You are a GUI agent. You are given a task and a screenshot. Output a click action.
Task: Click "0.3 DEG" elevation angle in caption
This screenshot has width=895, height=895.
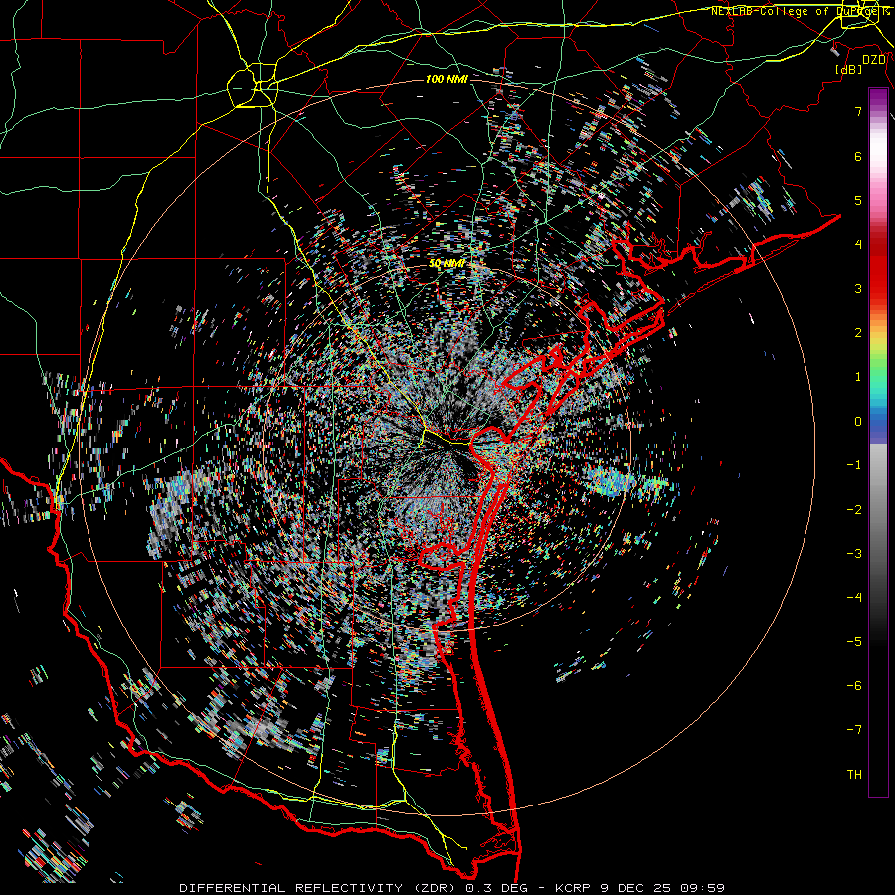coord(496,888)
